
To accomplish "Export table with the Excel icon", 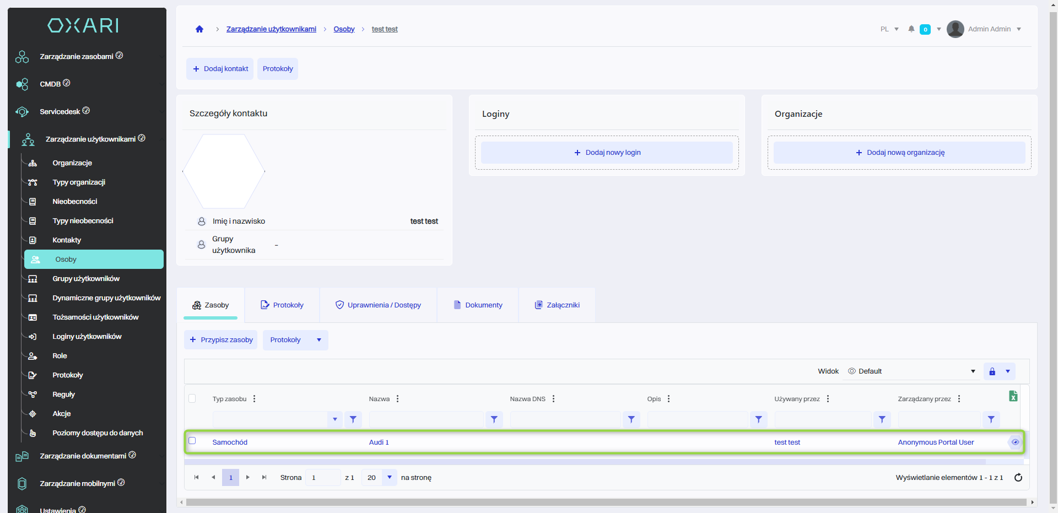I will [1013, 396].
